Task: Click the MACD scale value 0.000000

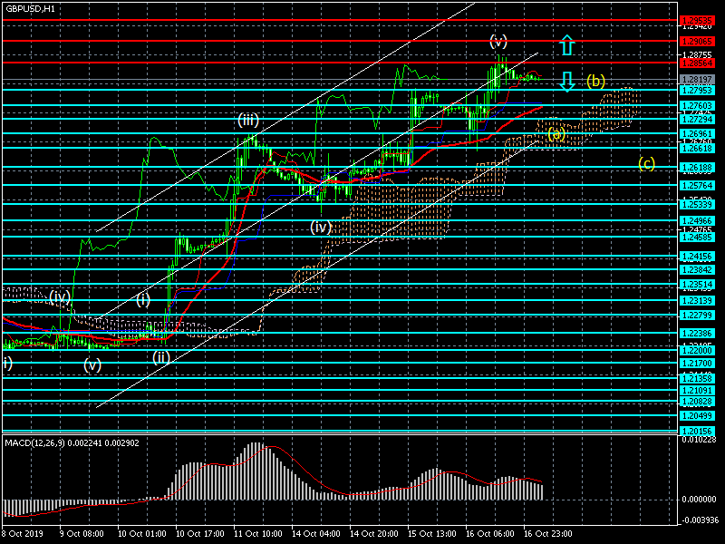Action: pos(699,500)
